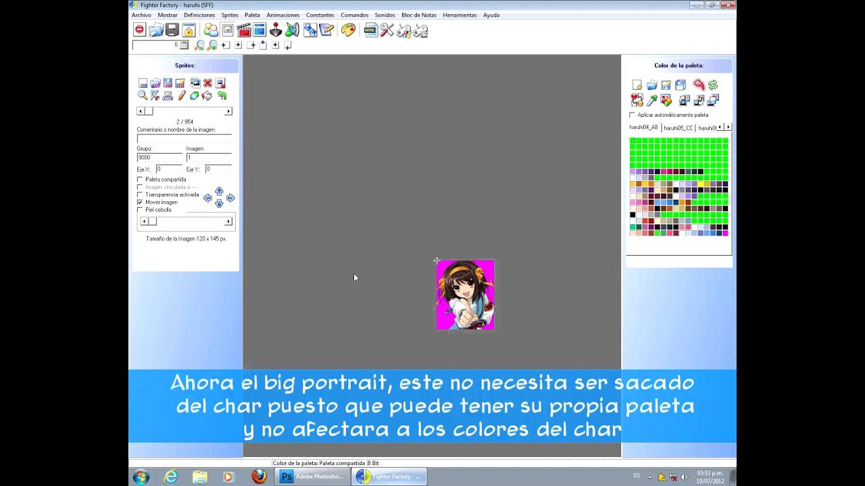The image size is (865, 486).
Task: Open the Palette painter's palette icon
Action: click(348, 30)
